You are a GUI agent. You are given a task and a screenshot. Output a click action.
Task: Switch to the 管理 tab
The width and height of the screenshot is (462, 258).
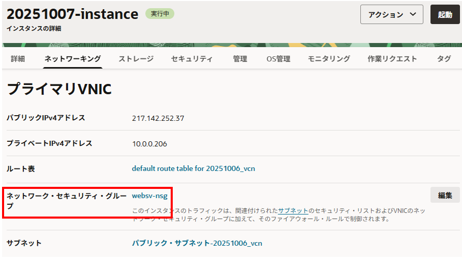click(x=240, y=59)
